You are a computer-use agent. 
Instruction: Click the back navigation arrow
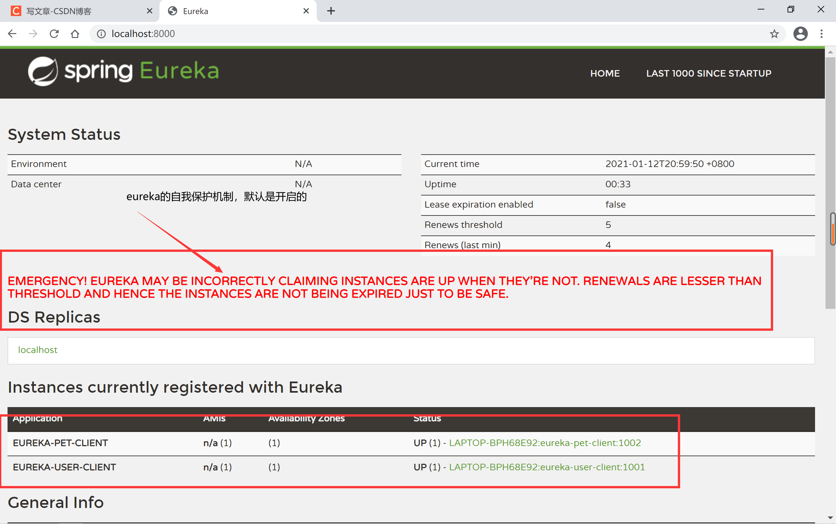pos(12,33)
